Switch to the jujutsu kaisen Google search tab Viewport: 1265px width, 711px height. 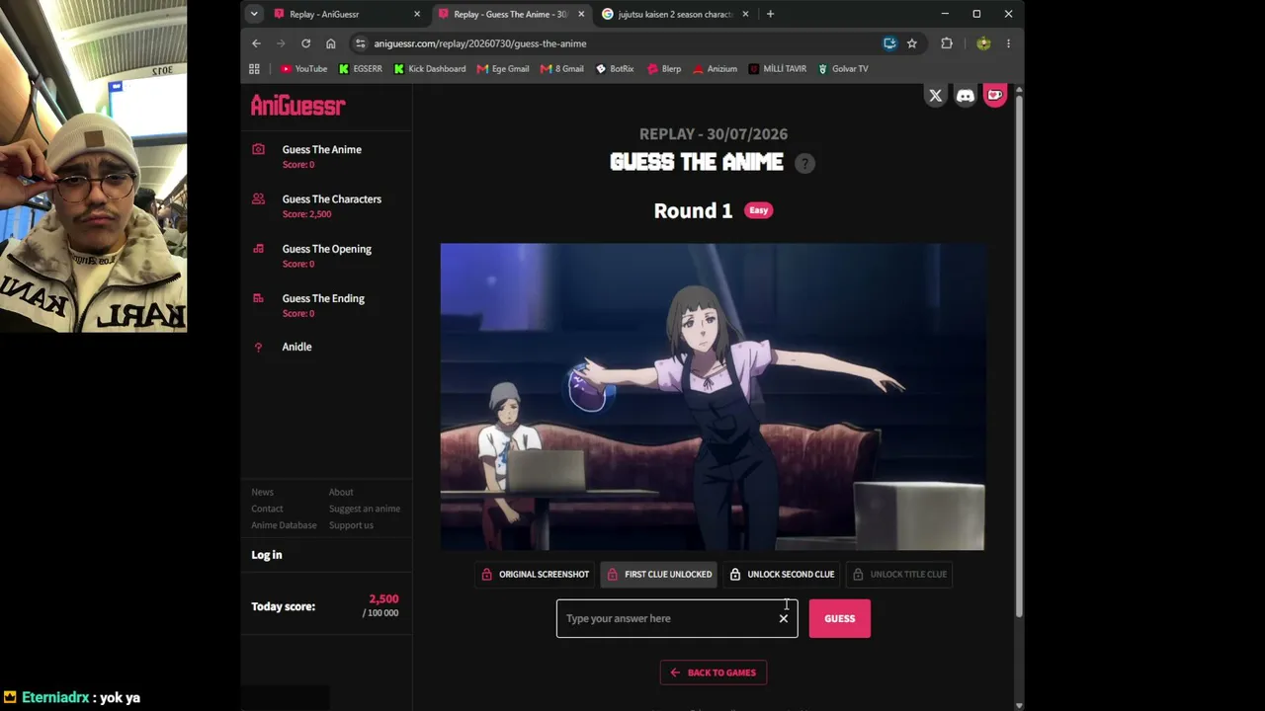click(x=676, y=14)
